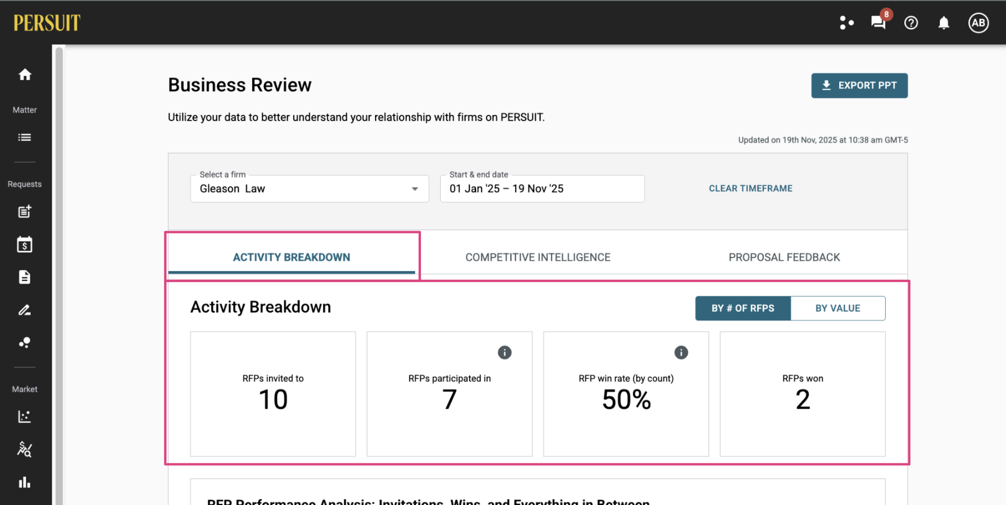Open the document page icon in sidebar
The image size is (1006, 505).
25,277
